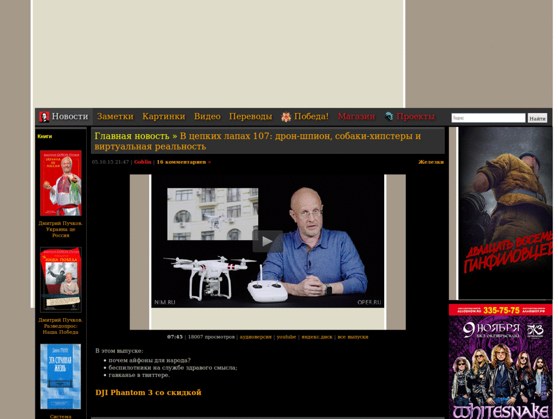
Task: Open the Заметки section
Action: tap(116, 117)
